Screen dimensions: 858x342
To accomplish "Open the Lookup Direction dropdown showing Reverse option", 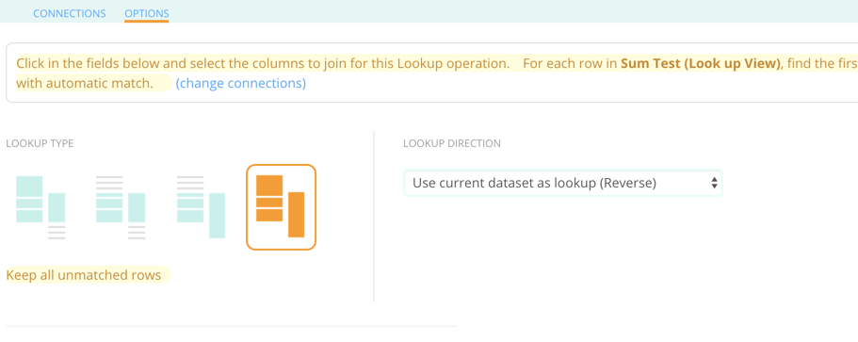I will click(563, 183).
